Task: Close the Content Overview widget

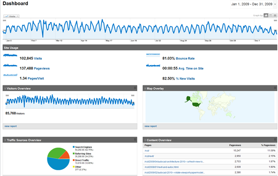Action: click(275, 140)
